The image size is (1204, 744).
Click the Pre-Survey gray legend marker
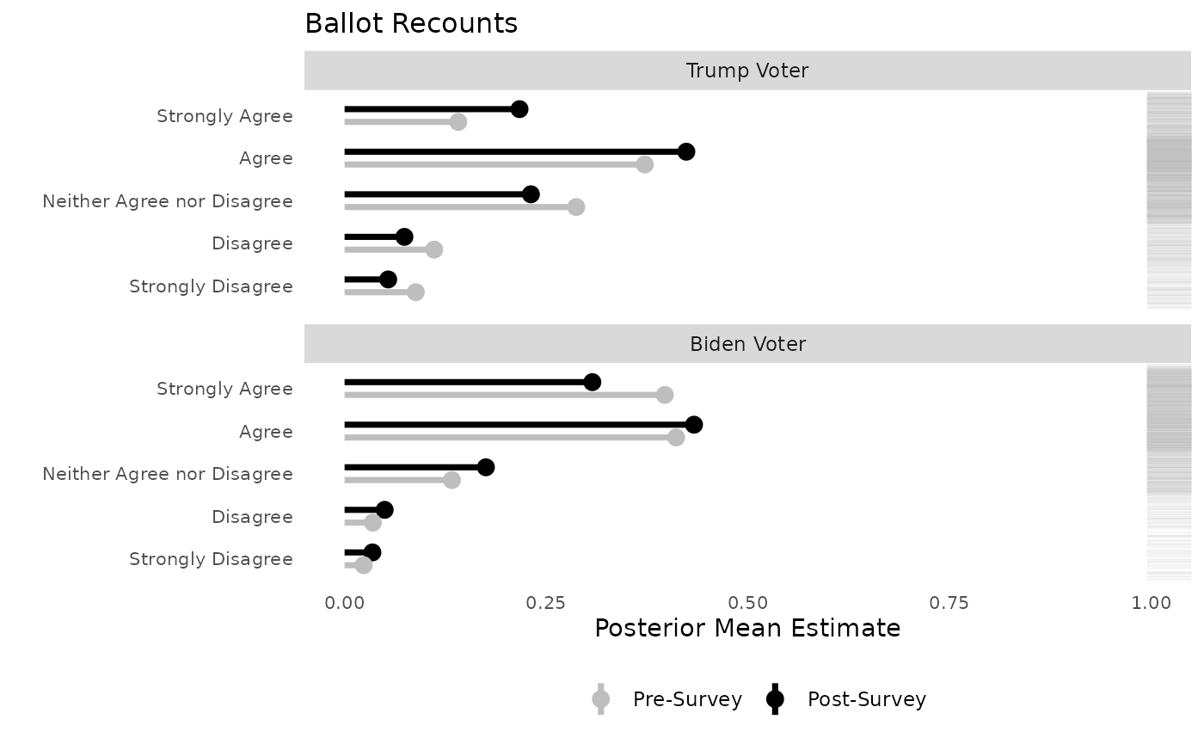(601, 699)
